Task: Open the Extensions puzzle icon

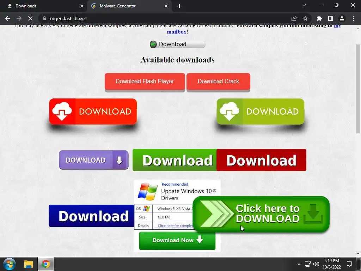Action: (x=319, y=18)
